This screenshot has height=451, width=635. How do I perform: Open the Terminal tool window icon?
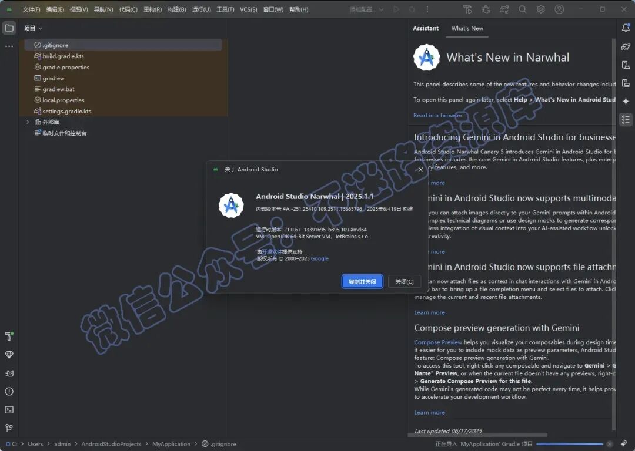(x=9, y=410)
